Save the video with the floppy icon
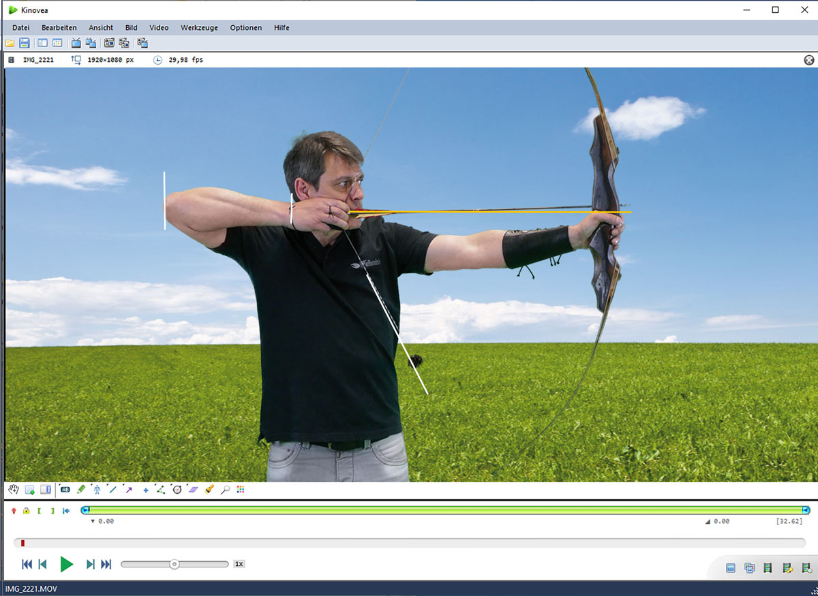The image size is (818, 596). pos(25,43)
